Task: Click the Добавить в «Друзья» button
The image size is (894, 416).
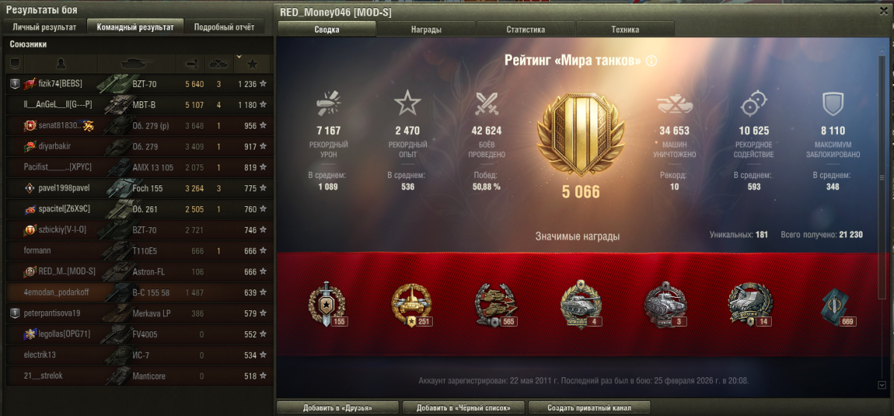Action: pyautogui.click(x=337, y=408)
